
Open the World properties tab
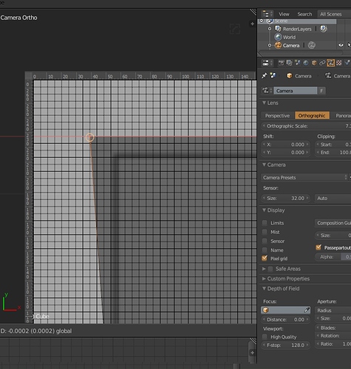pos(306,63)
